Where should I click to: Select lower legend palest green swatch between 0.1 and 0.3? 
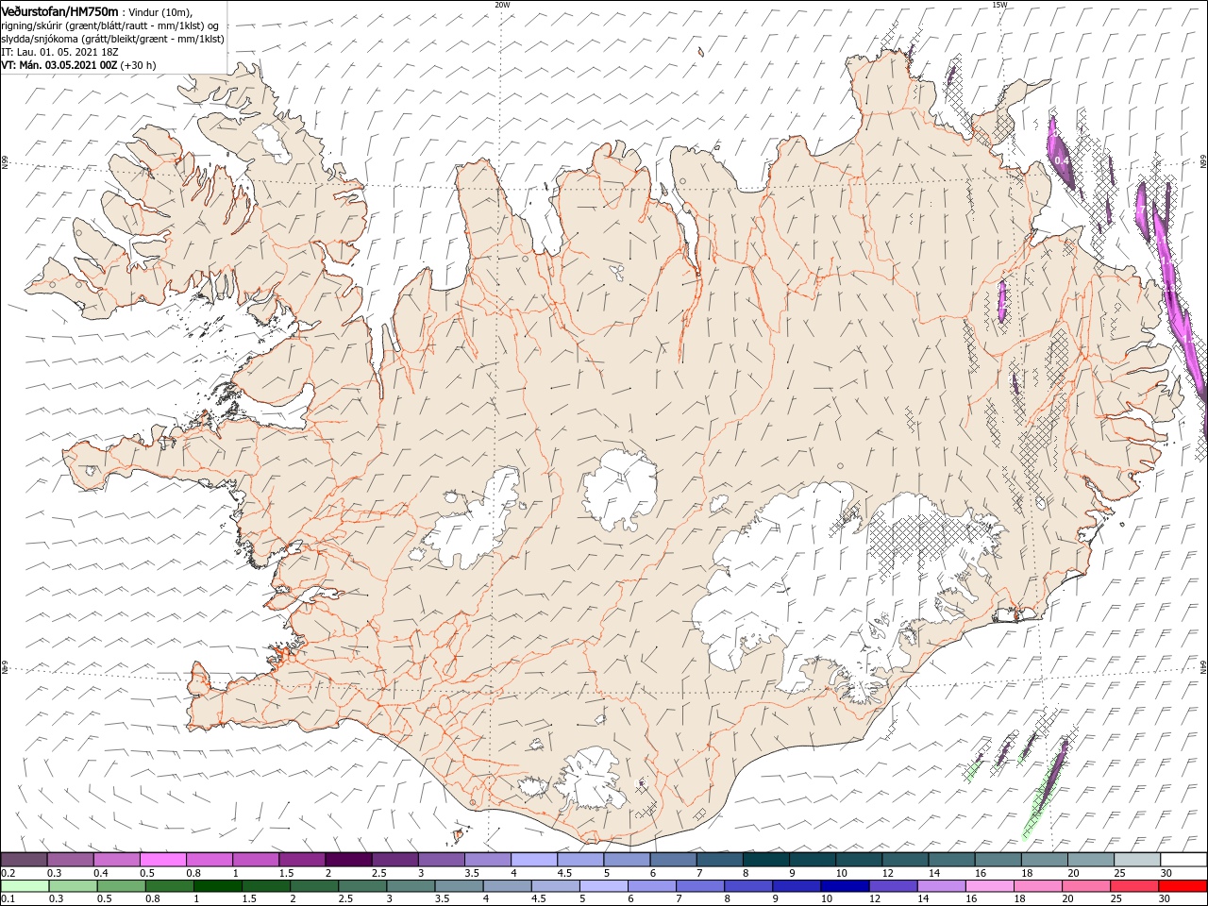(24, 886)
